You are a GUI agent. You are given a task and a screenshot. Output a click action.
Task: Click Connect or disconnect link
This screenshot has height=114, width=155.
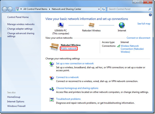coord(138,38)
